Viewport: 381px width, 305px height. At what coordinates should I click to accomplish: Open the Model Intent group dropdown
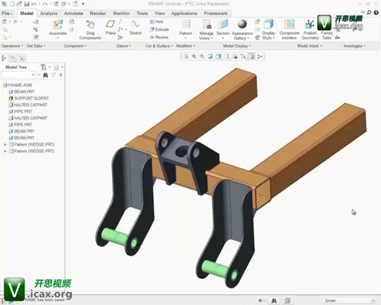[309, 46]
